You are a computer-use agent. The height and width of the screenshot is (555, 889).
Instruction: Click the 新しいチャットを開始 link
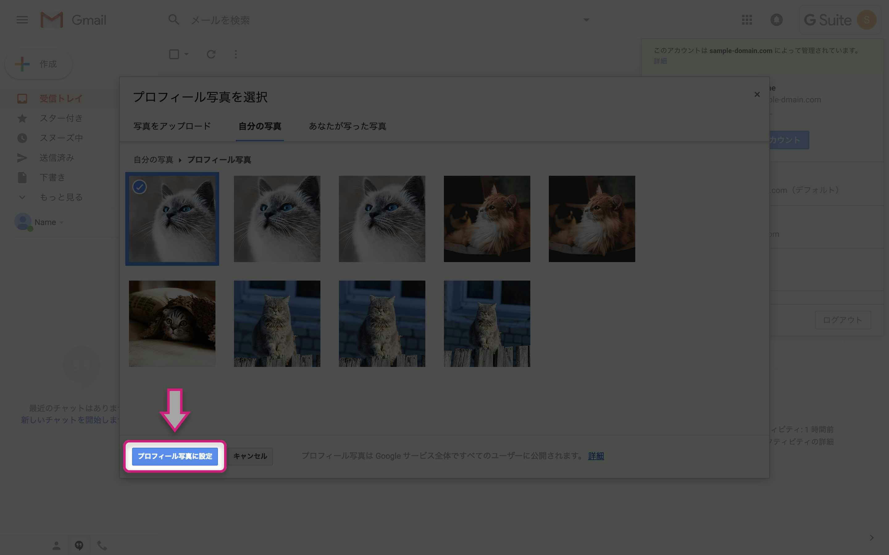pos(70,420)
